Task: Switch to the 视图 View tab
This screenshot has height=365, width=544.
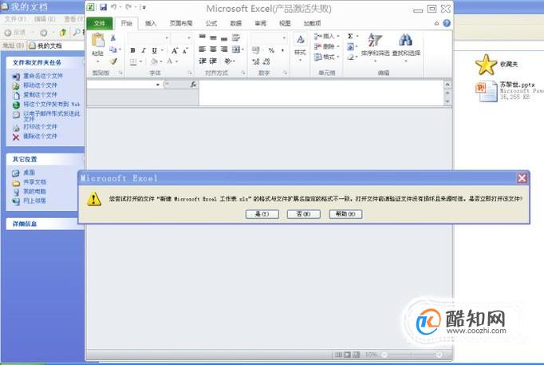Action: pyautogui.click(x=285, y=23)
